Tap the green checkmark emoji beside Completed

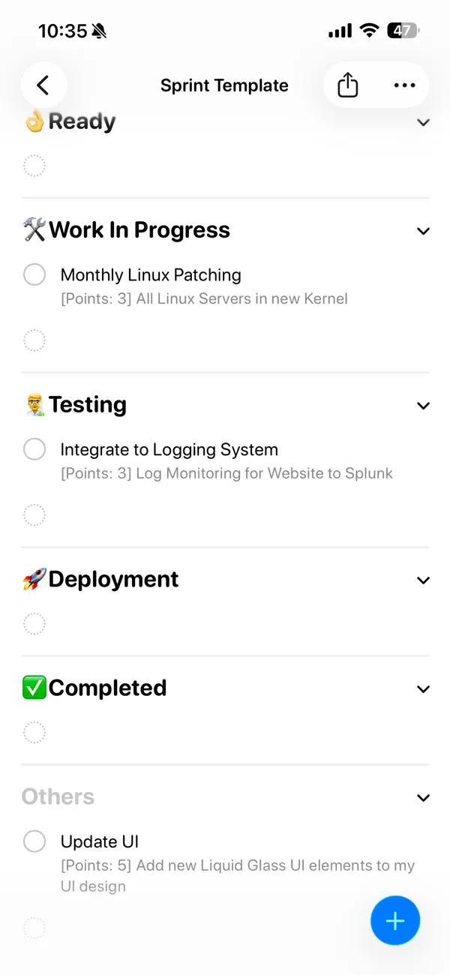tap(31, 687)
